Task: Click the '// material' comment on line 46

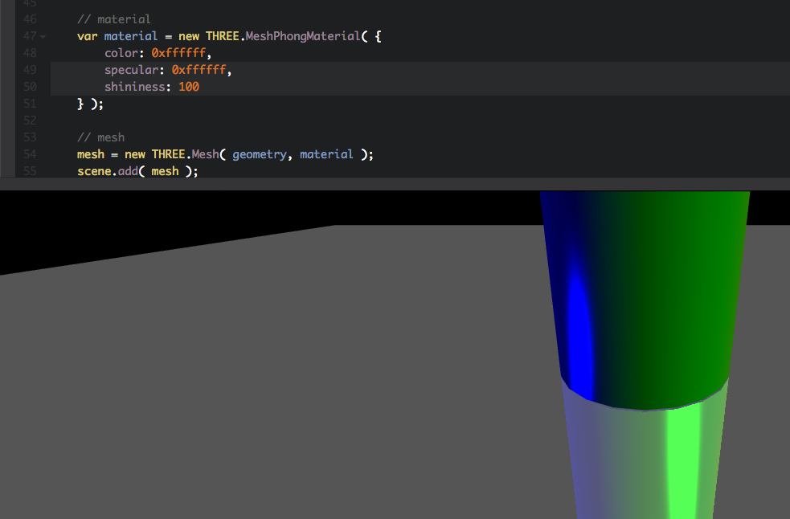Action: pos(114,19)
